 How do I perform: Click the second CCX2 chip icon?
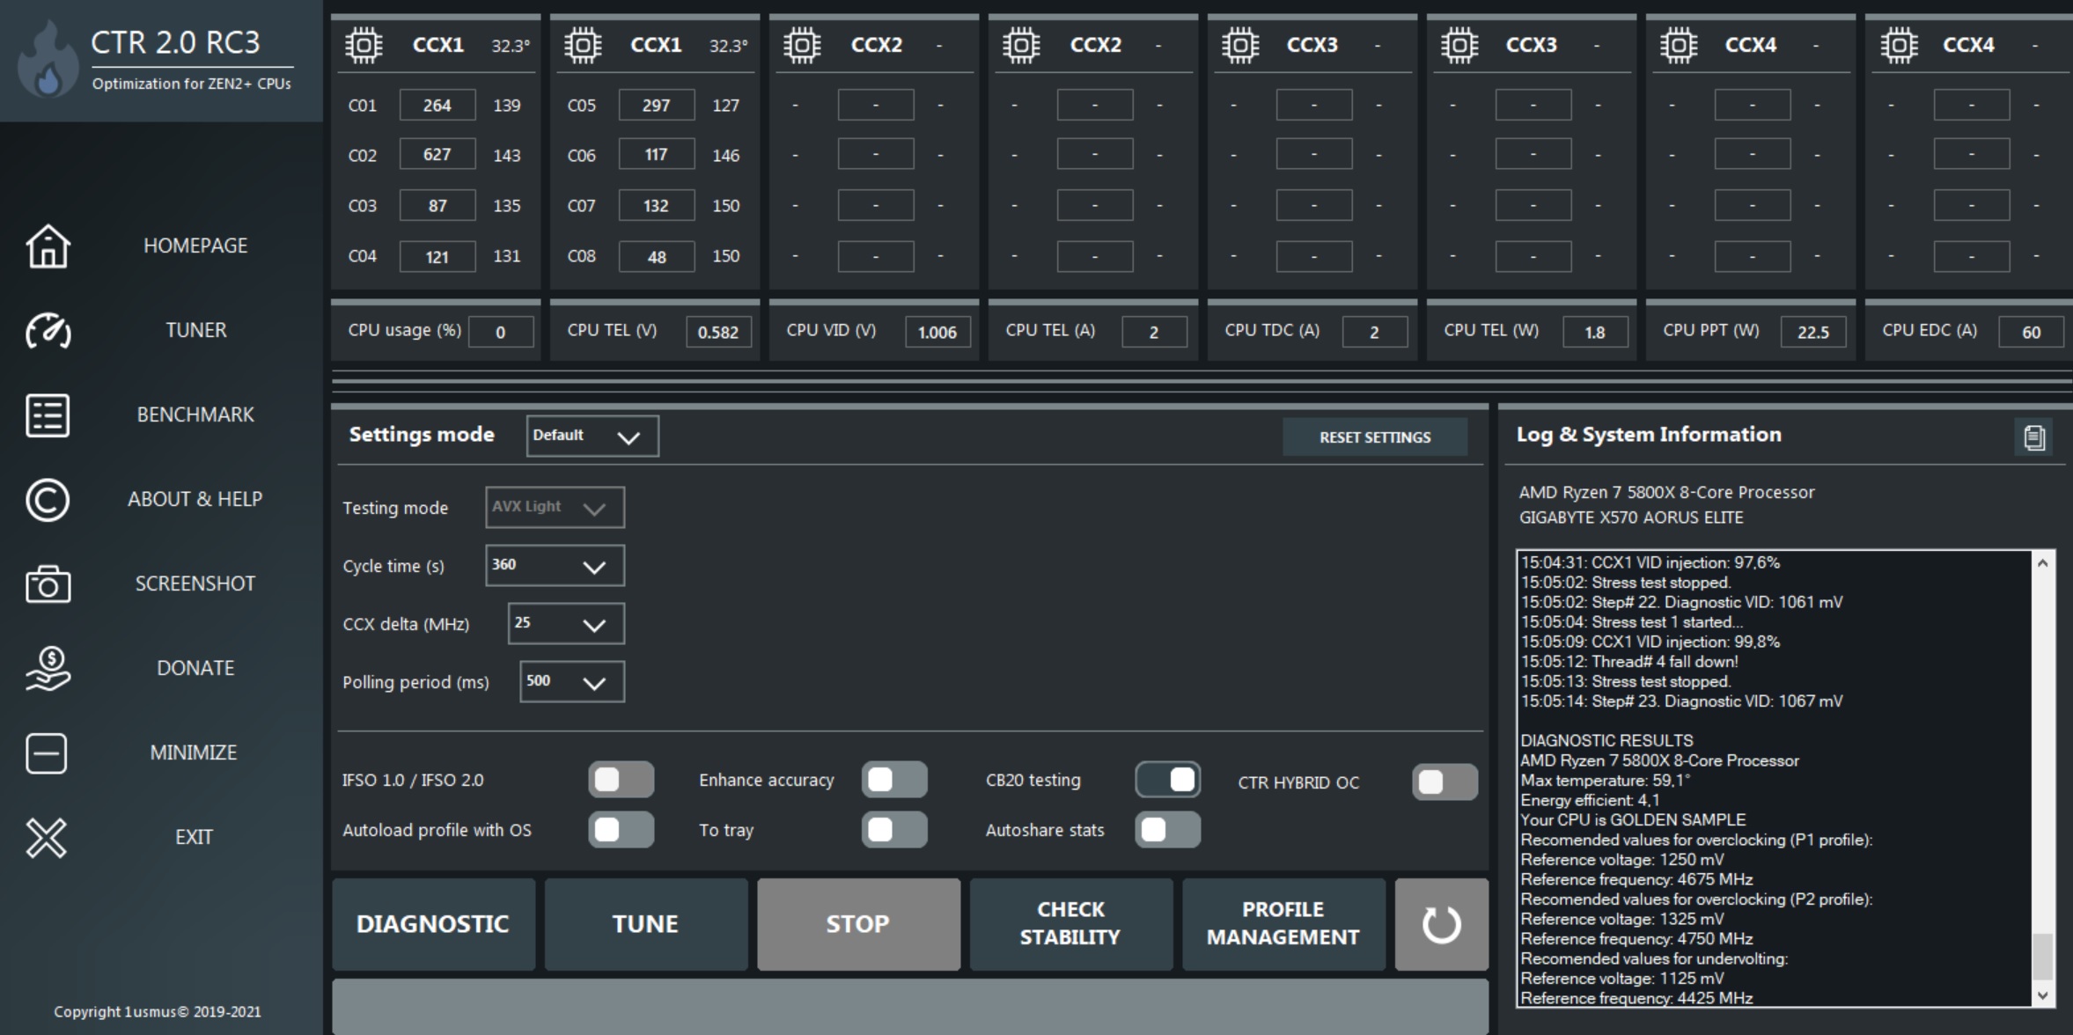tap(1021, 45)
